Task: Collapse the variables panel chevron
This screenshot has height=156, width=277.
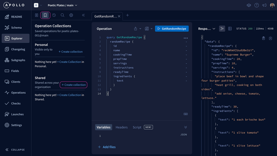Action: point(186,127)
